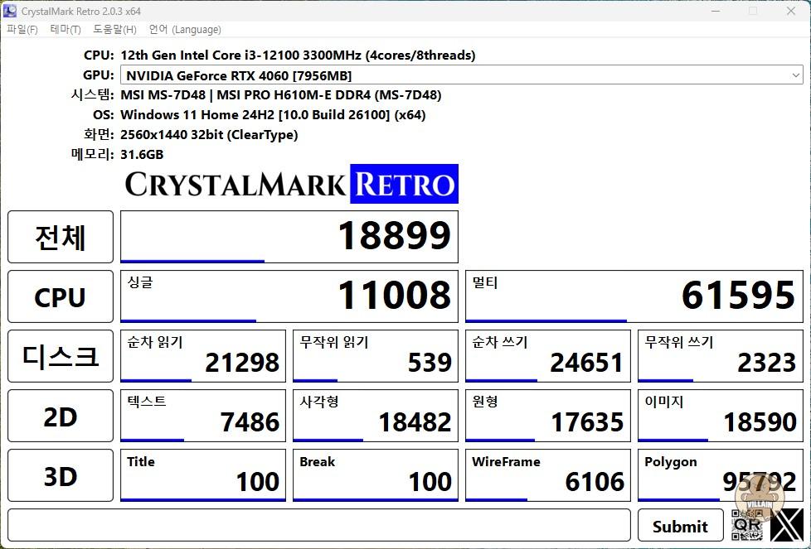Click the CrystalMark Retro title bar icon
Image resolution: width=811 pixels, height=549 pixels.
10,11
